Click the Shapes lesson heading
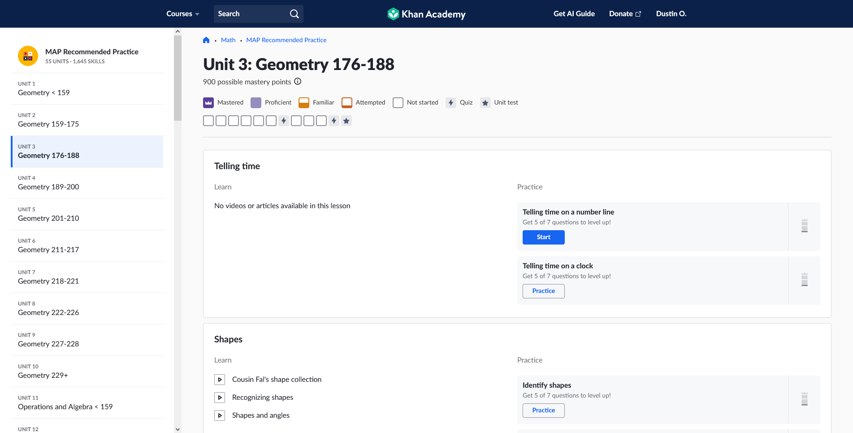Image resolution: width=853 pixels, height=433 pixels. 228,339
